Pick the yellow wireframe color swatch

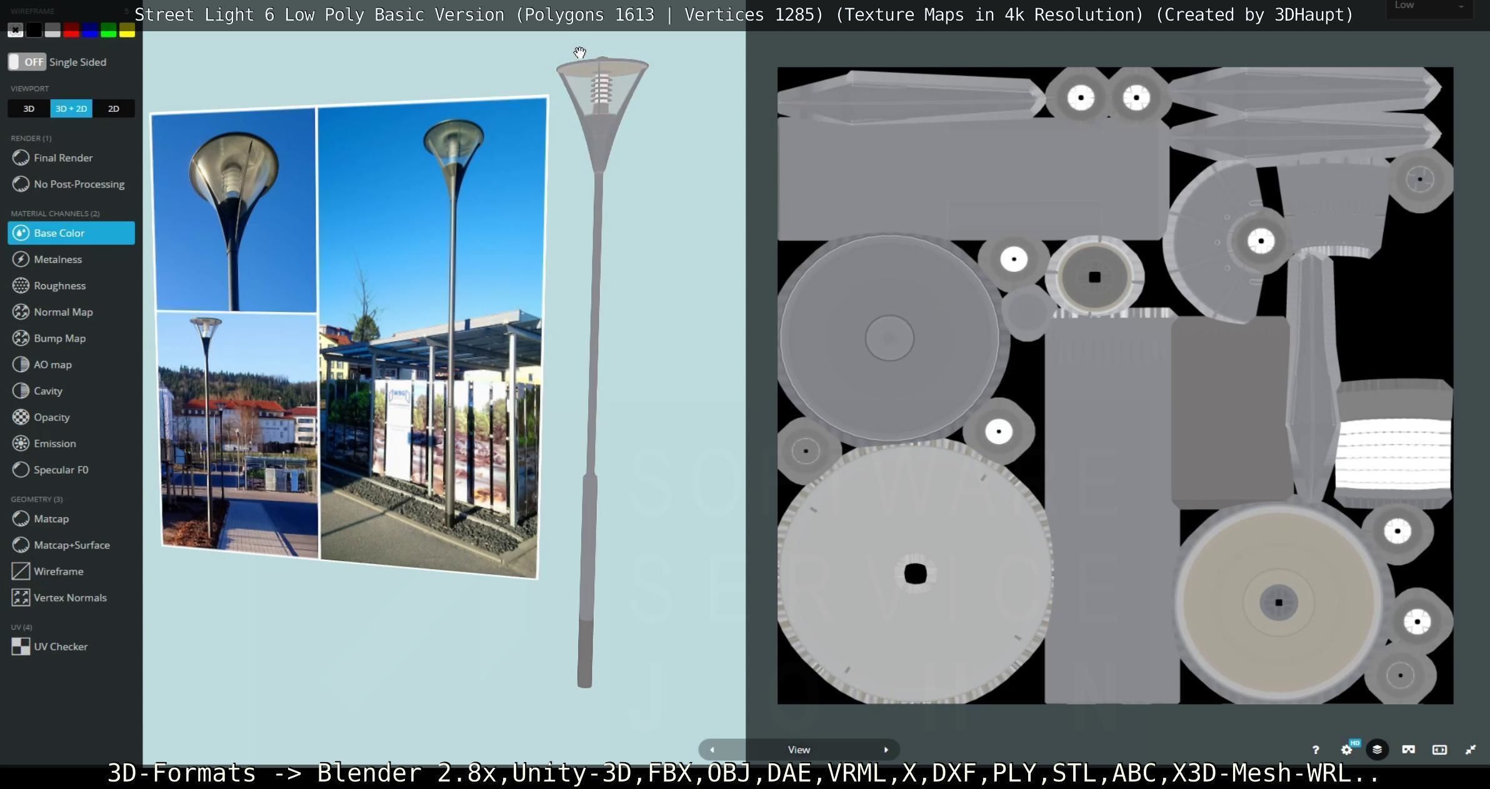point(127,30)
